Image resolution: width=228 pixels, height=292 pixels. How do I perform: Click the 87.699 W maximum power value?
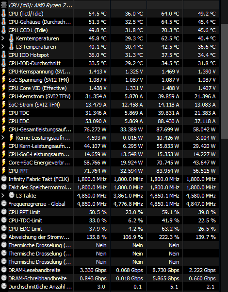(x=168, y=129)
